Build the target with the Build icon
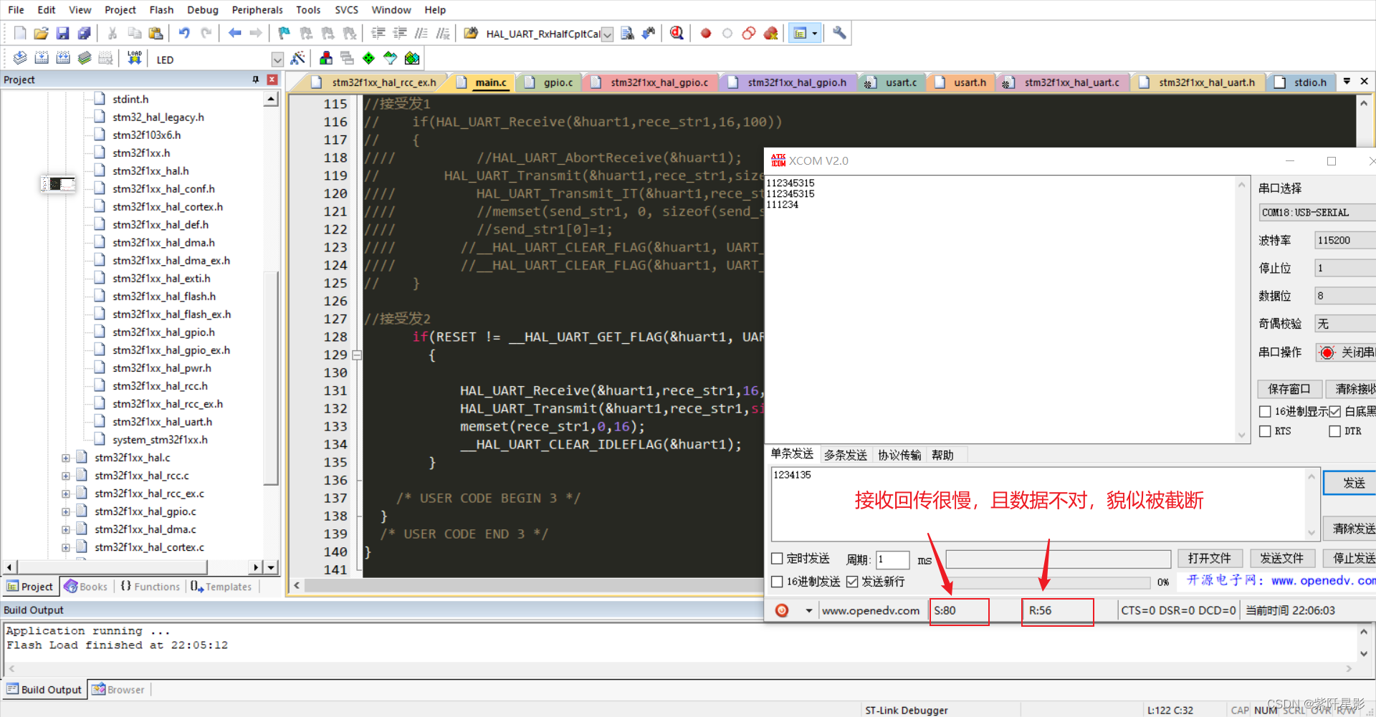This screenshot has height=717, width=1376. click(42, 58)
